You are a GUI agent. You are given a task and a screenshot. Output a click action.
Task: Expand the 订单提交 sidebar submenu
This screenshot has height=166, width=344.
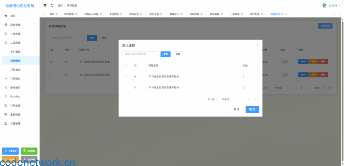click(19, 79)
